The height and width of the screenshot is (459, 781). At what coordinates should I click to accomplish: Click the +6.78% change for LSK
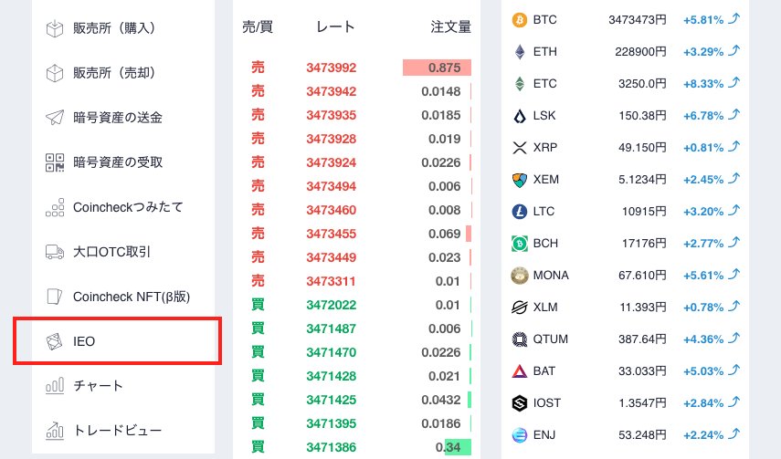(703, 116)
